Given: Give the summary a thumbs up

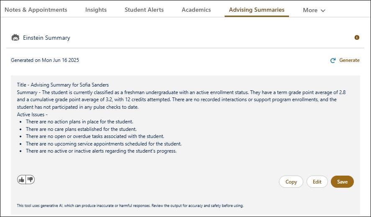Looking at the screenshot, I should click(x=21, y=180).
